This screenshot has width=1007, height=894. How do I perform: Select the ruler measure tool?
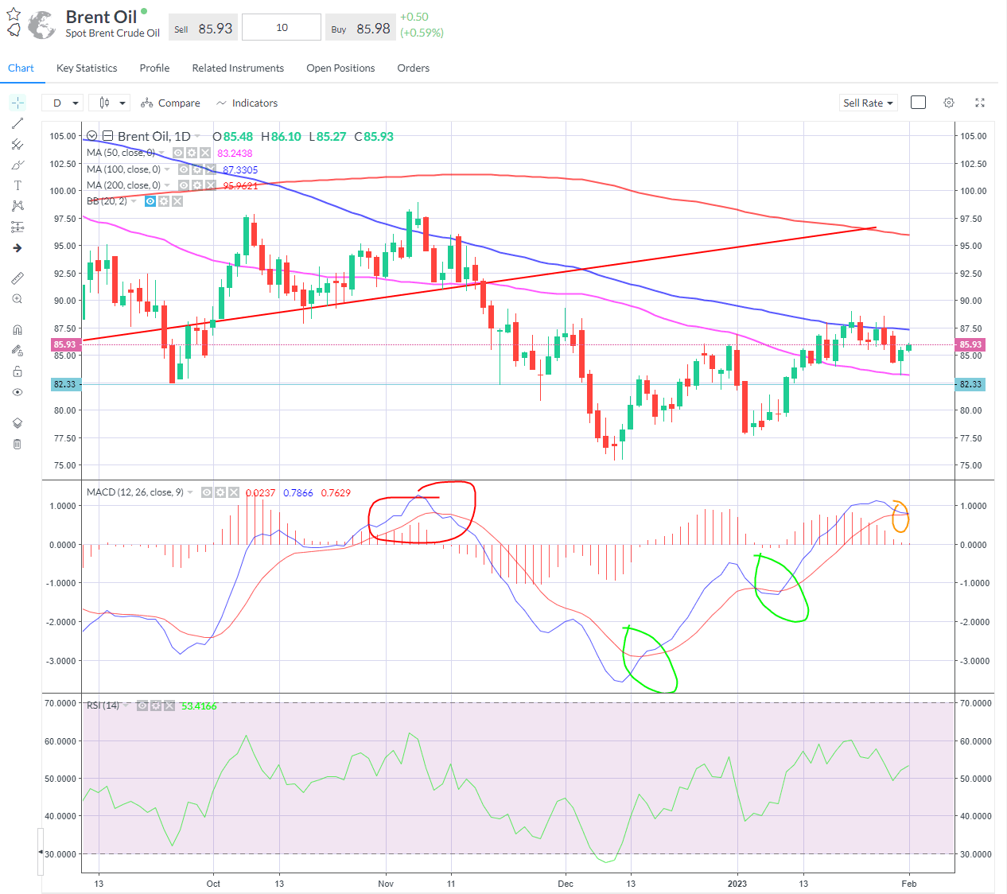17,278
